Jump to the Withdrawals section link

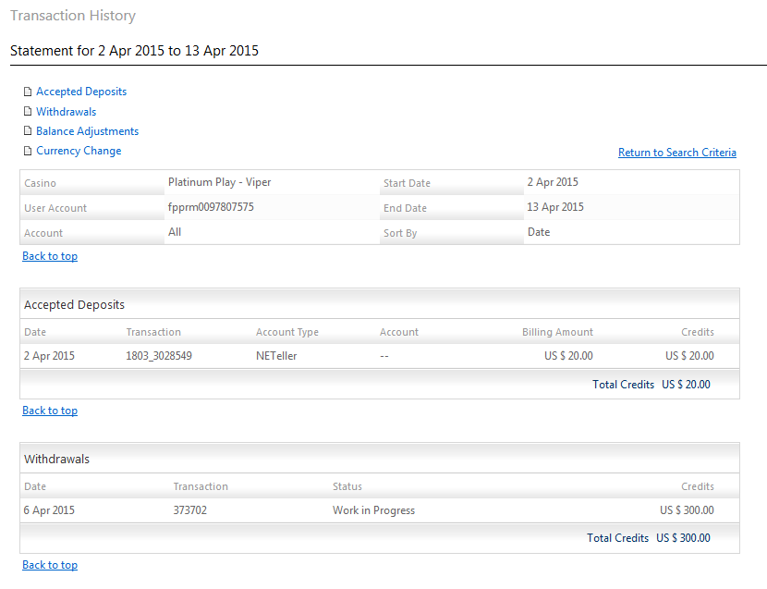[x=66, y=112]
